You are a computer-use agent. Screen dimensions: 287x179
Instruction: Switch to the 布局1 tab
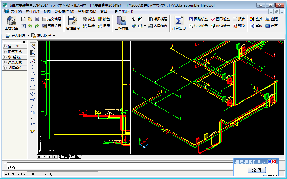[x=75, y=157]
